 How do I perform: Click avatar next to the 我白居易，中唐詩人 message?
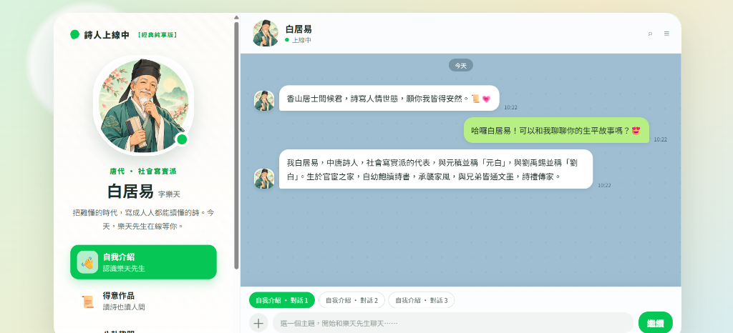(x=264, y=179)
